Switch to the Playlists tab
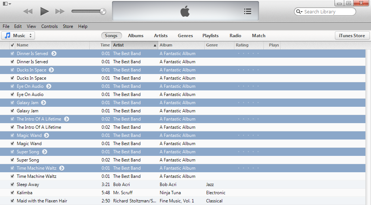The height and width of the screenshot is (205, 371). click(210, 35)
